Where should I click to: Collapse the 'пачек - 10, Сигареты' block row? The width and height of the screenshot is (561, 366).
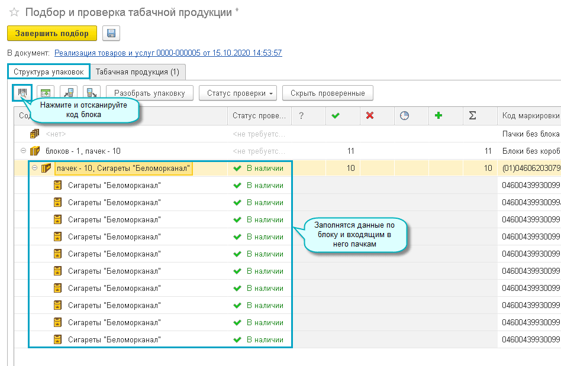pyautogui.click(x=34, y=168)
